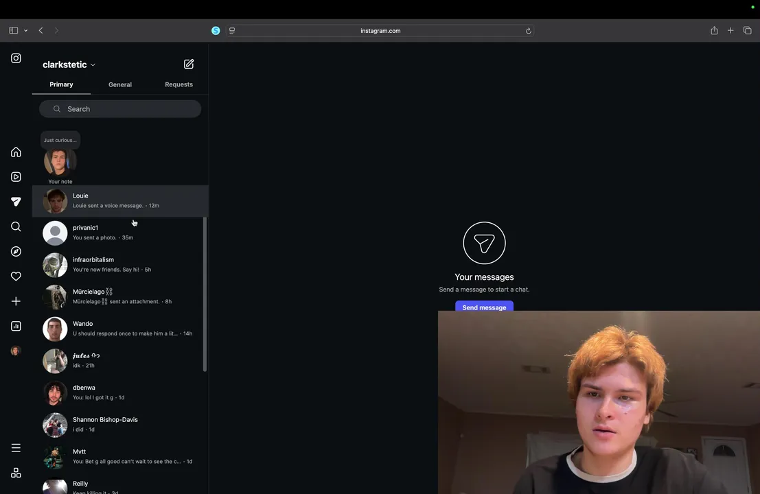Compose new message with pencil icon
This screenshot has width=760, height=494.
coord(189,64)
